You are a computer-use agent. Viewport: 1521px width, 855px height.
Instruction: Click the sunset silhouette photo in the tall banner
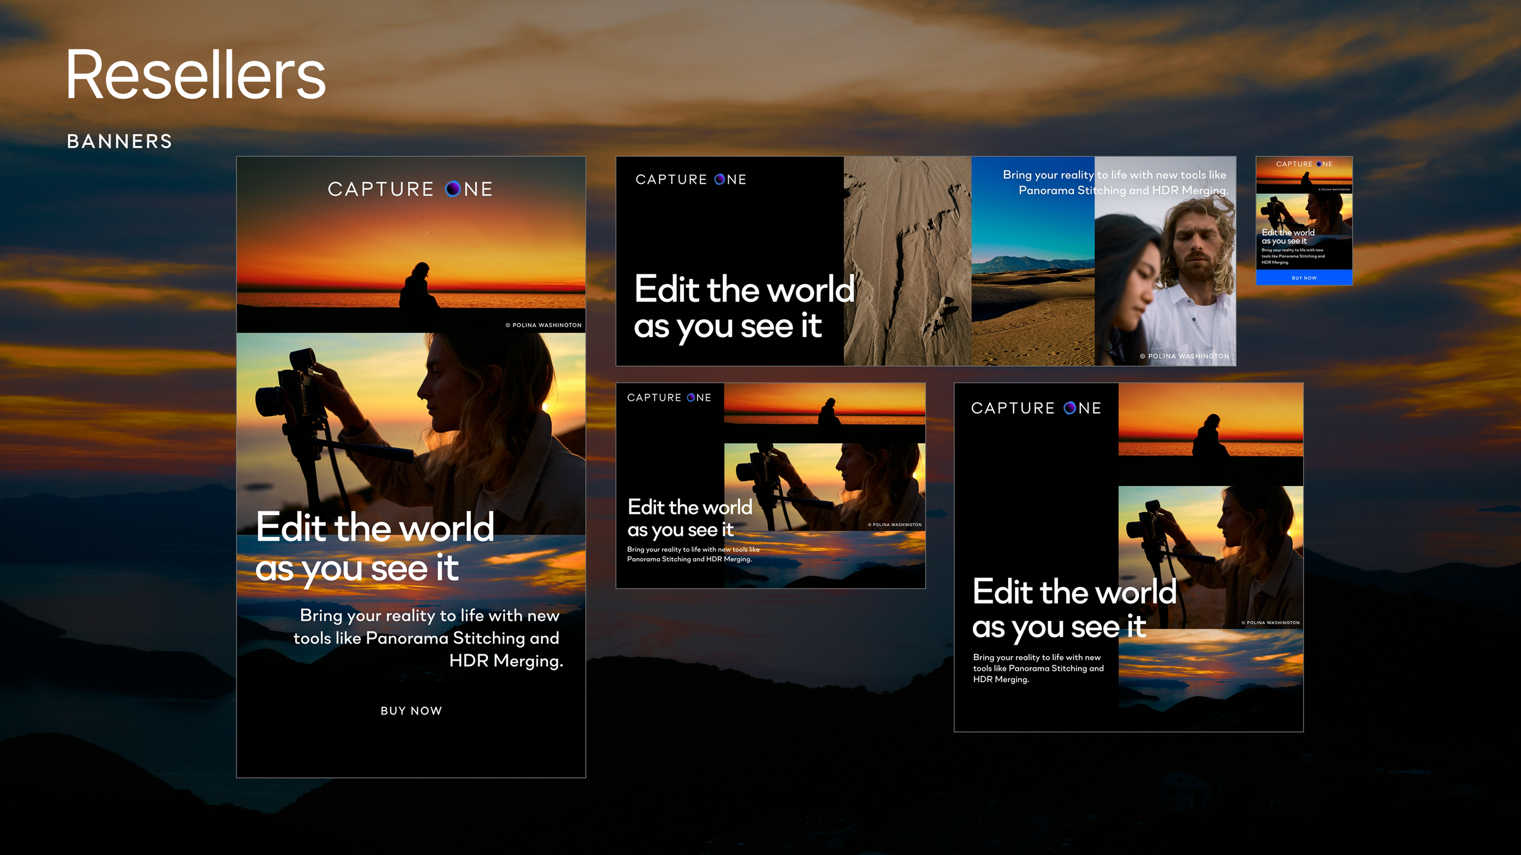pos(411,244)
